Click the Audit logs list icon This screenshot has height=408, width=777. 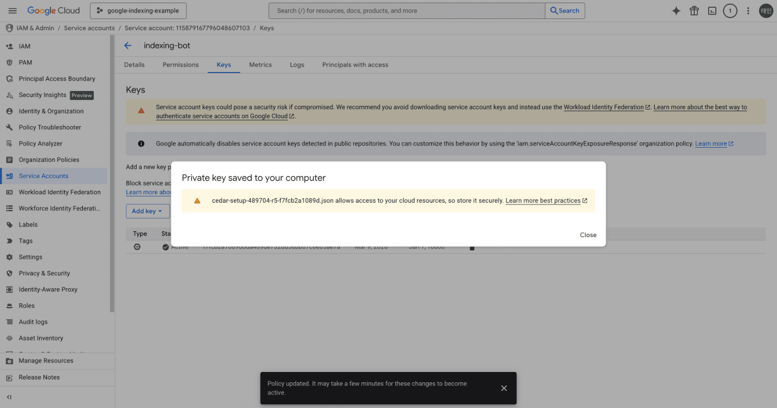click(9, 322)
